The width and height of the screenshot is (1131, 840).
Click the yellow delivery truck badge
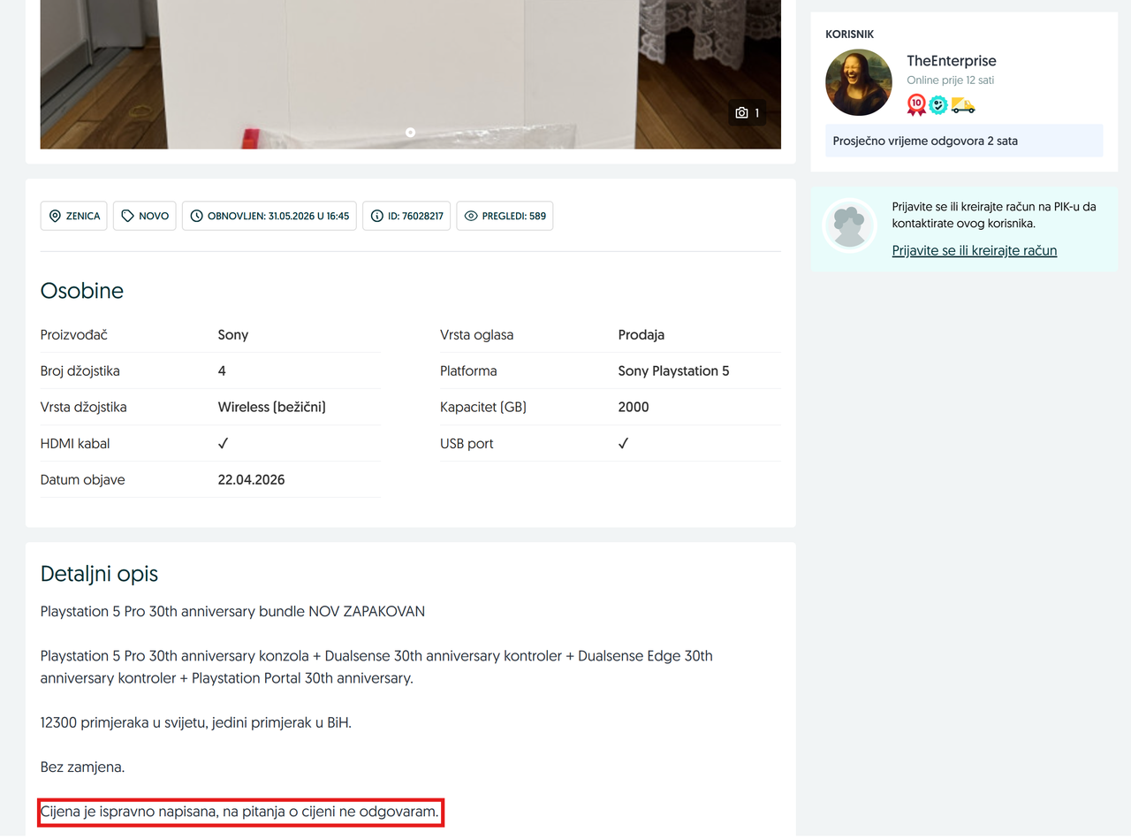963,105
